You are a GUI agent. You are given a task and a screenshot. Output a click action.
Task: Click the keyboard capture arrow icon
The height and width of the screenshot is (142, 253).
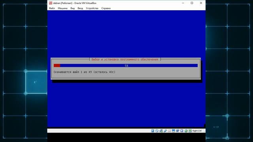click(x=190, y=131)
